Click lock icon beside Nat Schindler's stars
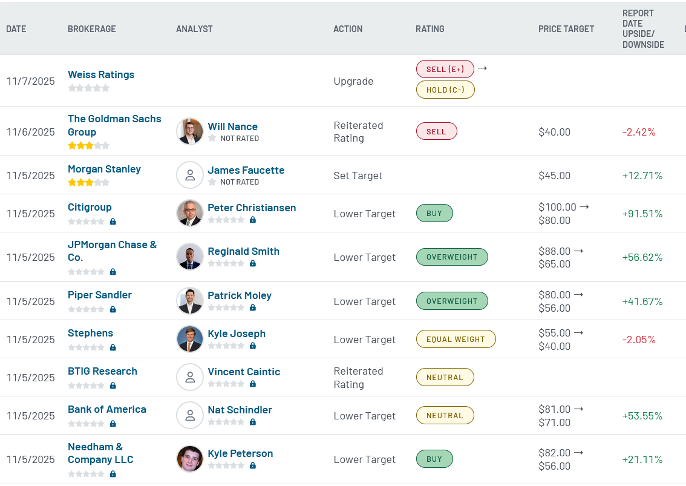This screenshot has width=686, height=486. (253, 422)
